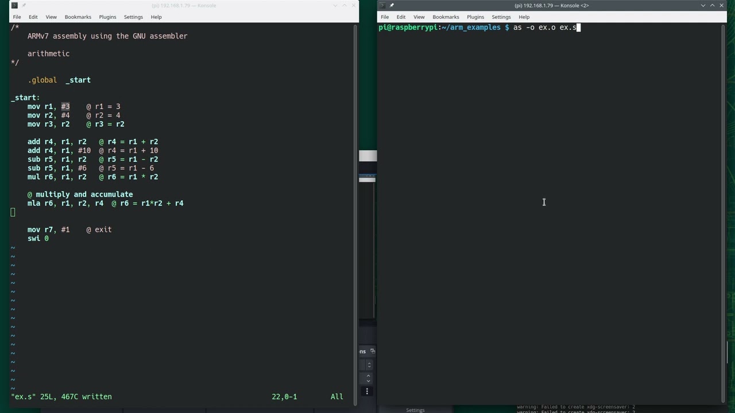Open Bookmarks menu in left Konsole window
The height and width of the screenshot is (413, 735).
point(78,17)
